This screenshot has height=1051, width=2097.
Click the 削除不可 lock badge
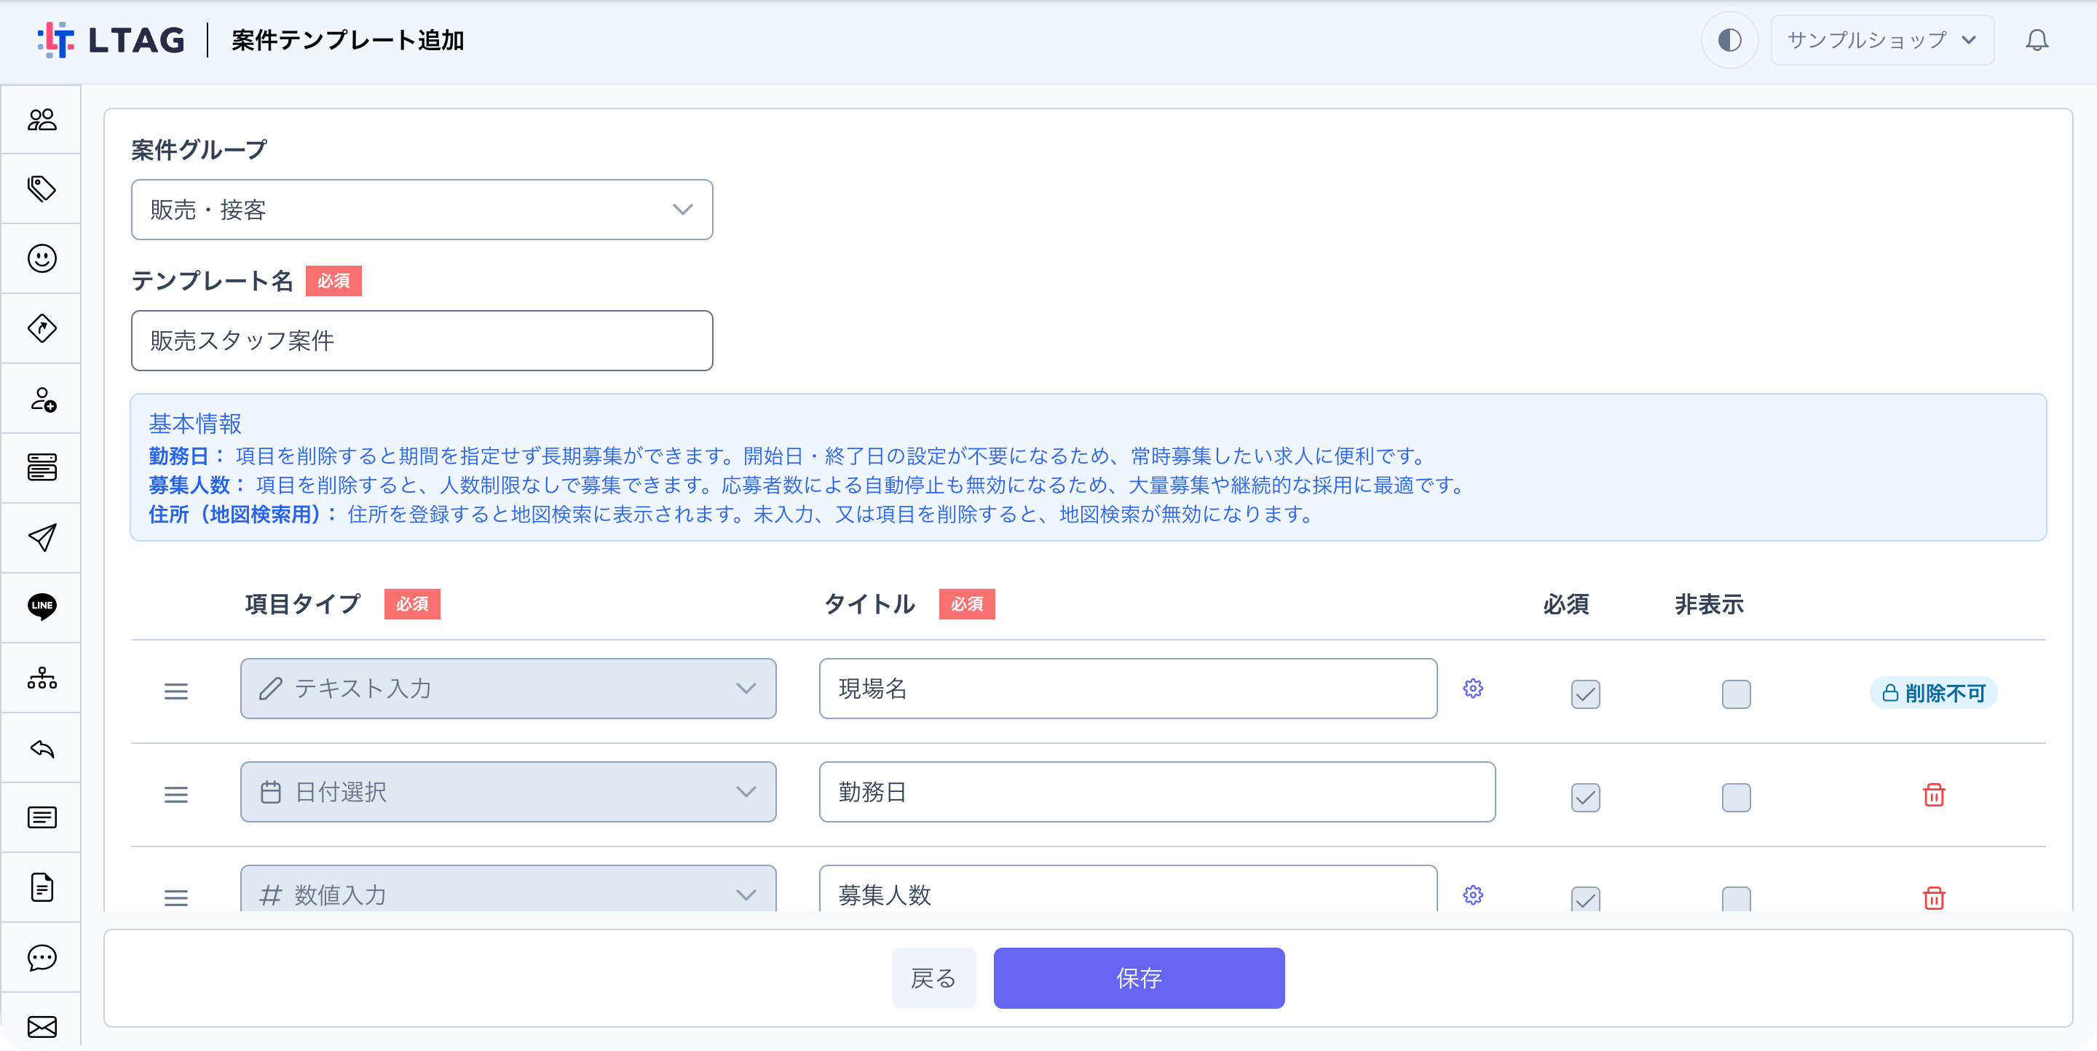click(x=1932, y=693)
